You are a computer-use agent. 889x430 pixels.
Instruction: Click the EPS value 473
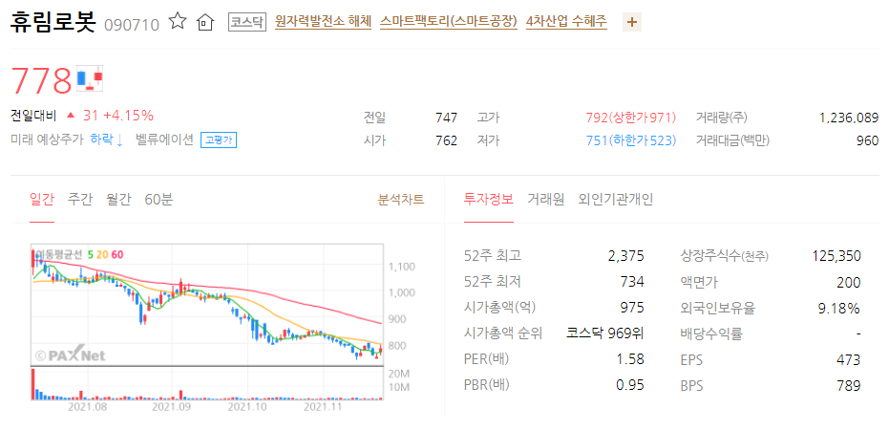pyautogui.click(x=849, y=359)
